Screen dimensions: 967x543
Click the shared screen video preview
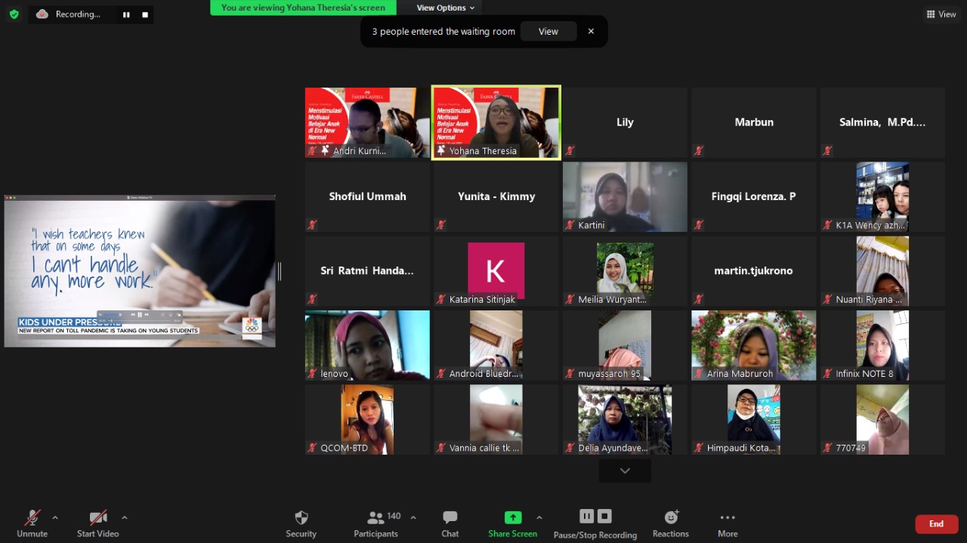[140, 271]
